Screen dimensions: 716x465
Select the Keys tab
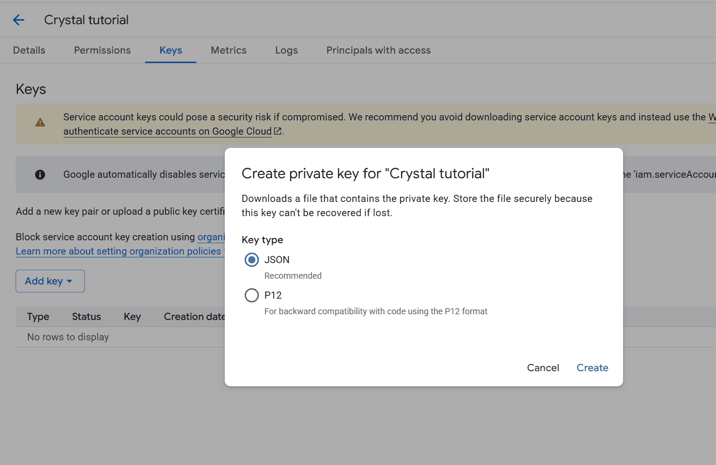pos(171,50)
